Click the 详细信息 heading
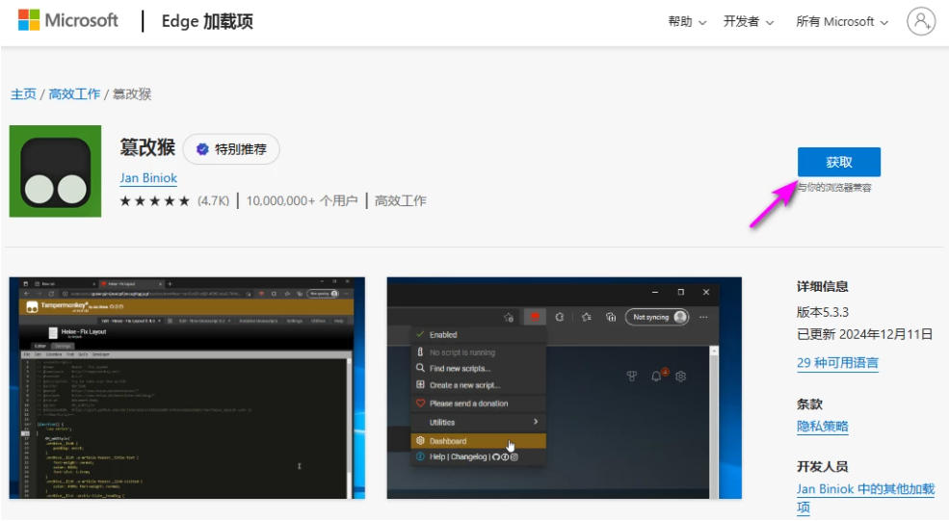Image resolution: width=949 pixels, height=521 pixels. click(822, 287)
